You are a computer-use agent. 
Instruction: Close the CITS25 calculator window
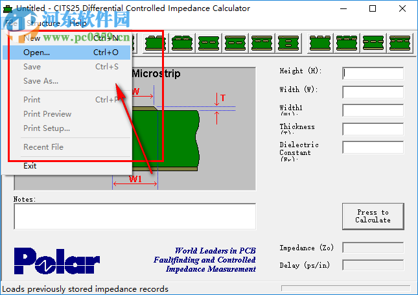pyautogui.click(x=402, y=9)
